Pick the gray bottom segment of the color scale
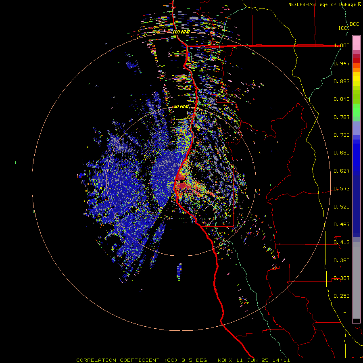Image resolution: width=363 pixels, height=363 pixels. pyautogui.click(x=356, y=280)
